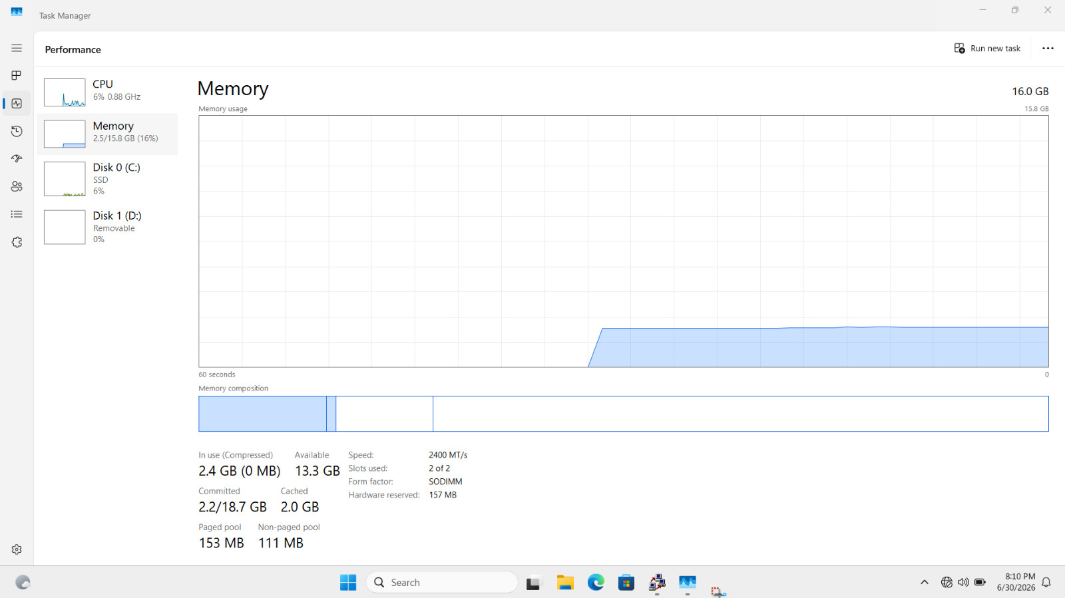Open the Services page icon
Viewport: 1065px width, 598px height.
(x=17, y=242)
